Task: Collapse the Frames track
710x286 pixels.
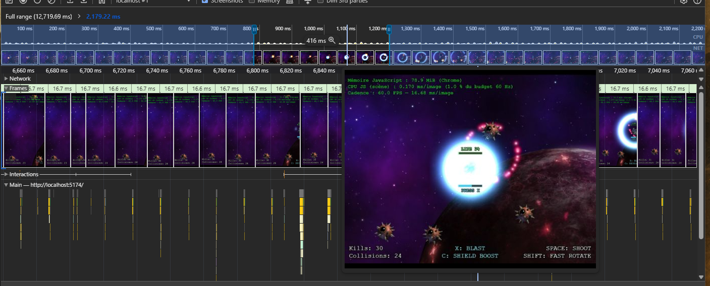Action: pos(6,88)
